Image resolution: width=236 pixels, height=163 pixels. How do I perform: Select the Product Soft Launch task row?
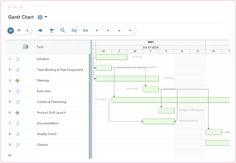(x=51, y=113)
